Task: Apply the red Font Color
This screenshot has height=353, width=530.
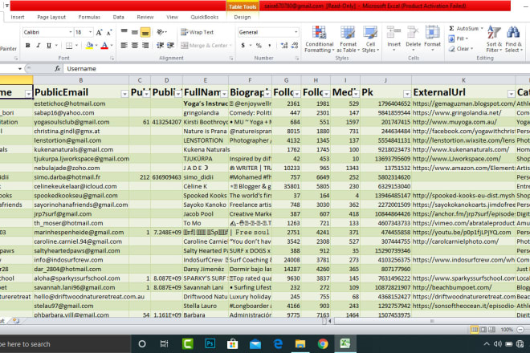Action: 104,45
